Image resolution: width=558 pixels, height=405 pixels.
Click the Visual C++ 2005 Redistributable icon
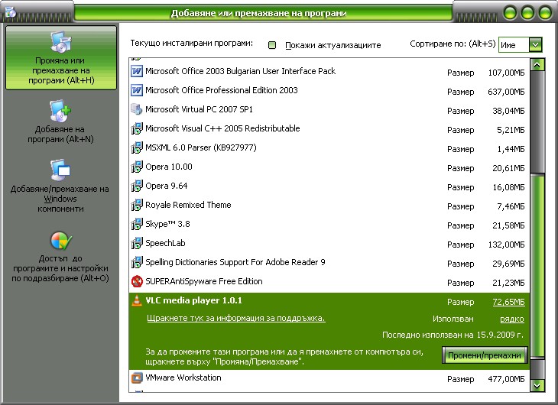(137, 128)
